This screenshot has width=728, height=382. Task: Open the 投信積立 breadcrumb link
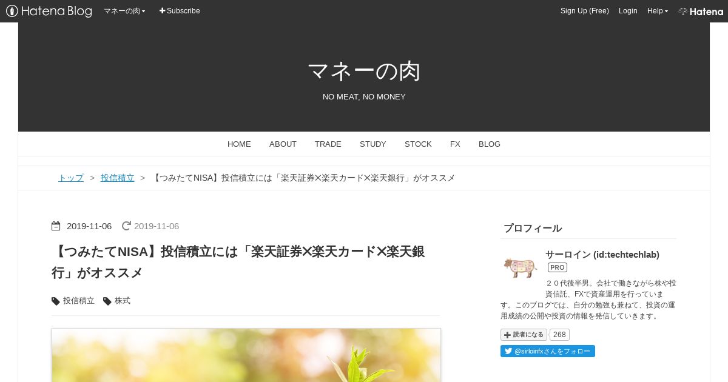[x=118, y=178]
